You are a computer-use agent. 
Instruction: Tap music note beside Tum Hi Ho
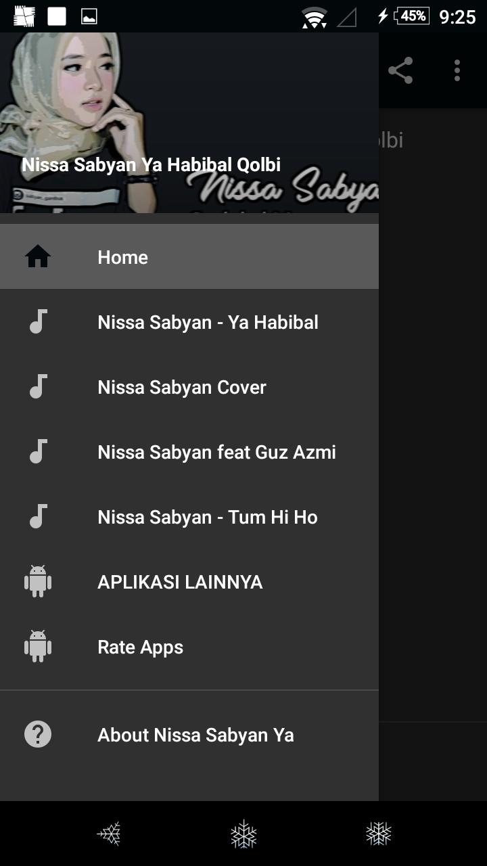(x=38, y=517)
